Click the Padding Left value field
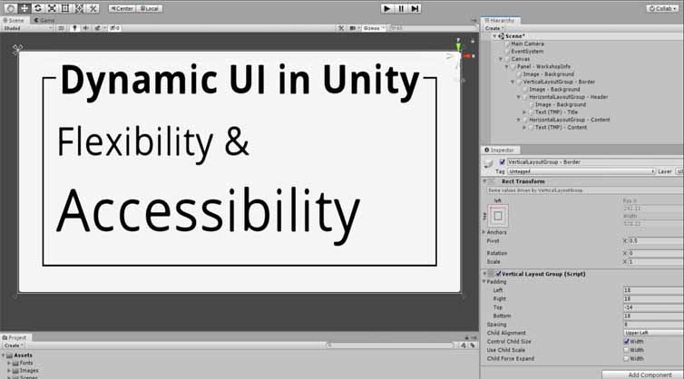 pos(653,290)
